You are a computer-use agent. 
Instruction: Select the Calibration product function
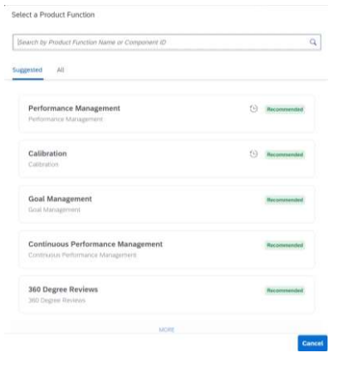pos(167,159)
